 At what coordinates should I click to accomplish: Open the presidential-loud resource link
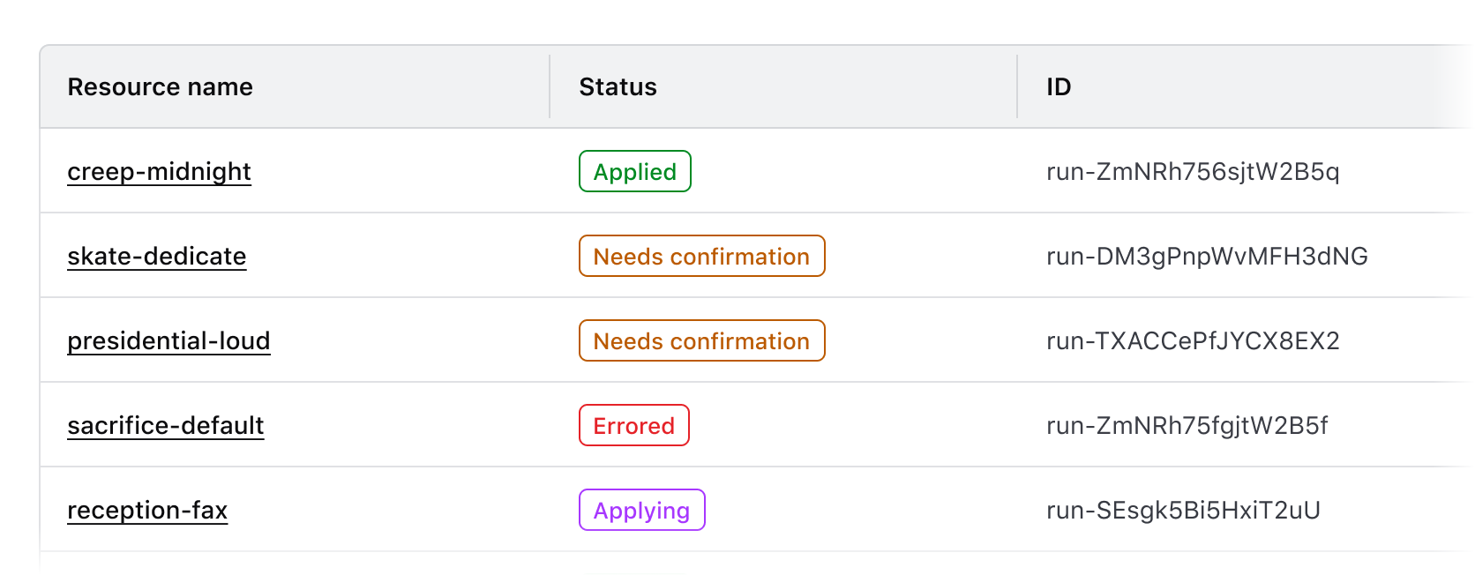point(169,340)
